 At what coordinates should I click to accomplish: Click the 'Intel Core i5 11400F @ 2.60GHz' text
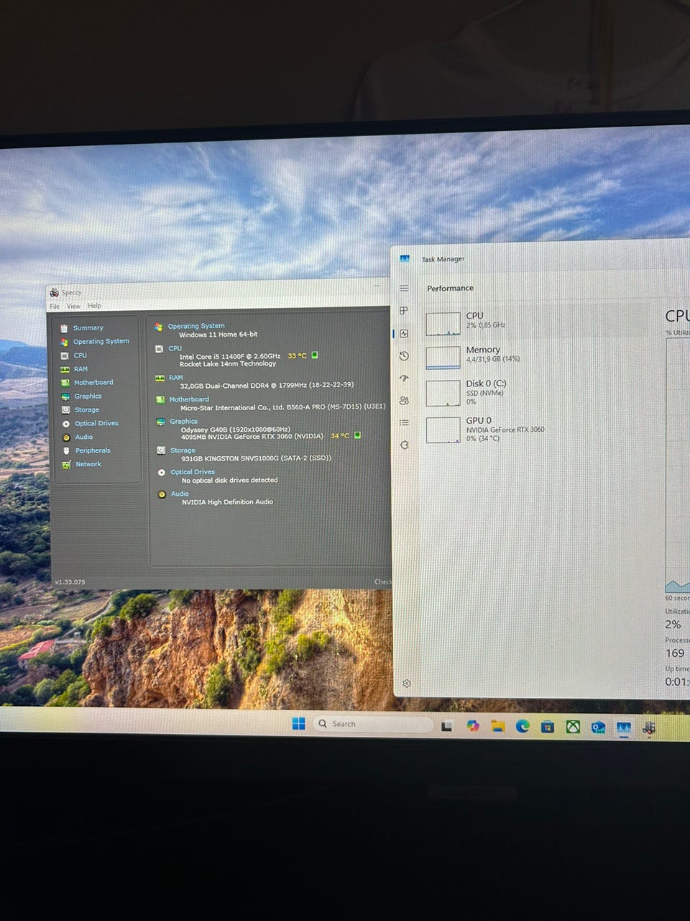click(230, 356)
